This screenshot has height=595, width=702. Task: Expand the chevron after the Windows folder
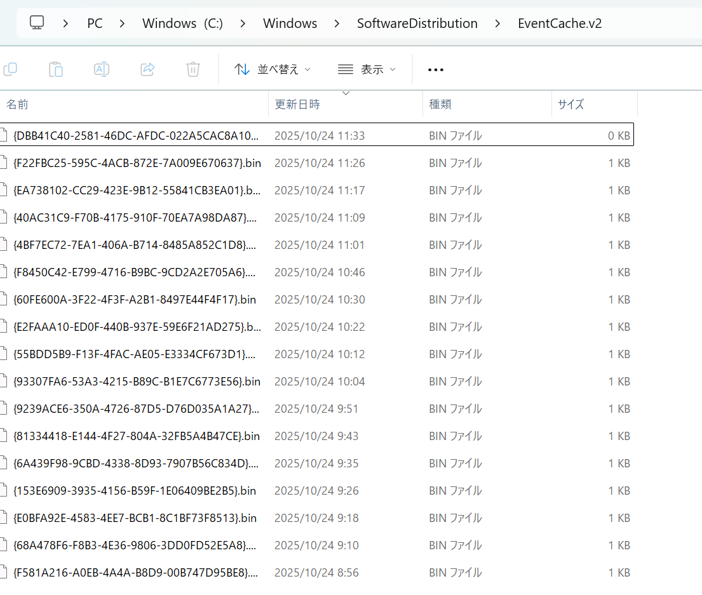337,23
